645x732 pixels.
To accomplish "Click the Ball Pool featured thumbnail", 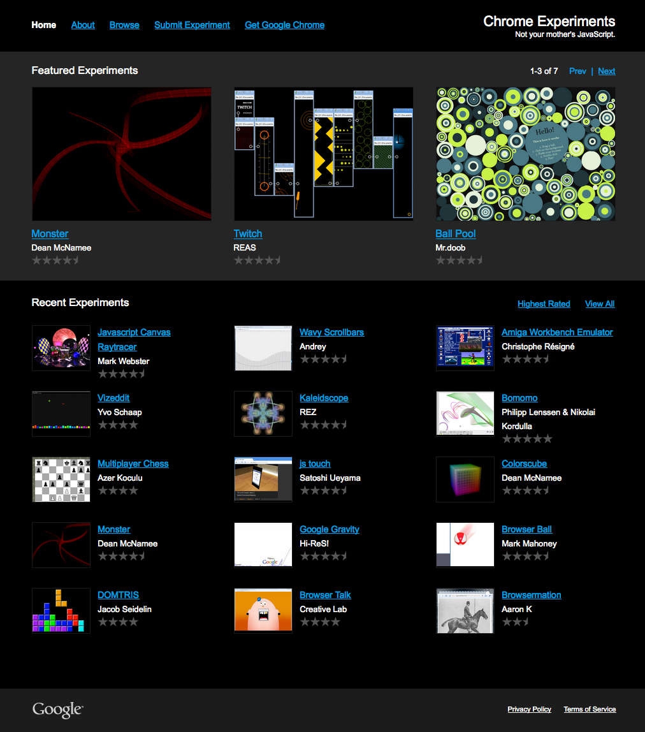I will click(x=525, y=153).
